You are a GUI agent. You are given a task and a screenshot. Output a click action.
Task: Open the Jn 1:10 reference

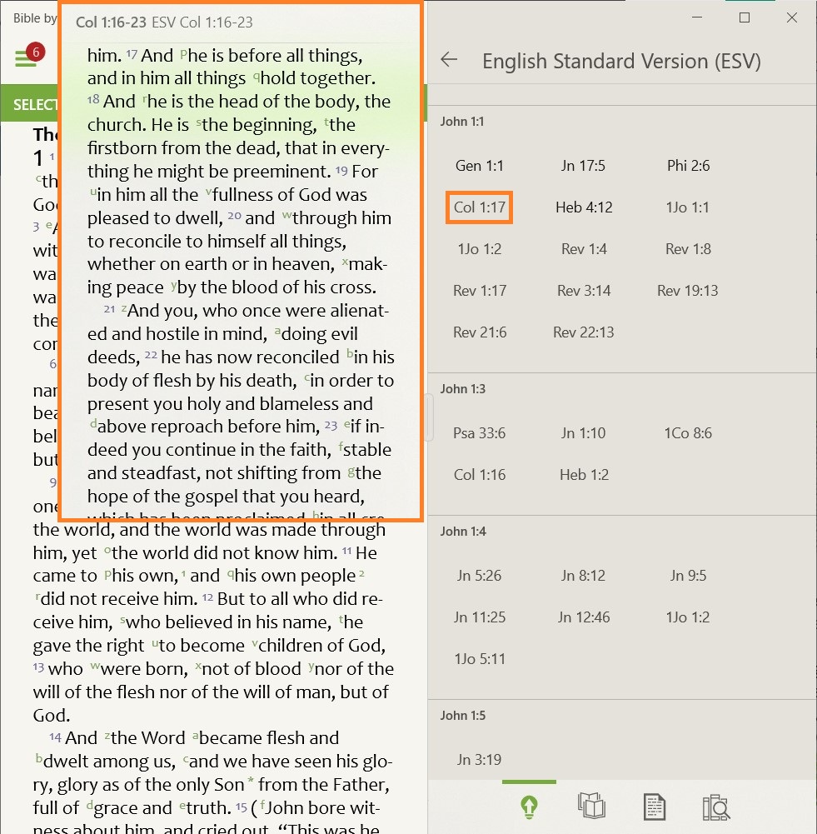coord(583,433)
